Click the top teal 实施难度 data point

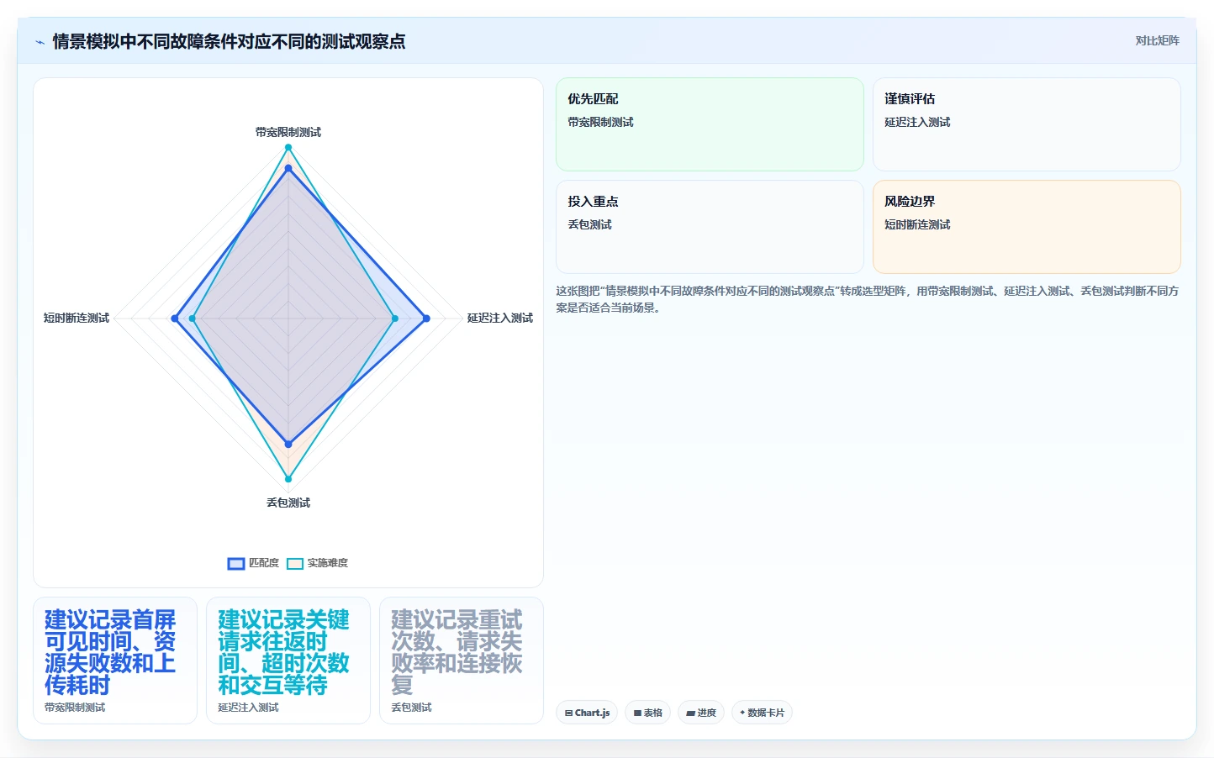(x=288, y=147)
